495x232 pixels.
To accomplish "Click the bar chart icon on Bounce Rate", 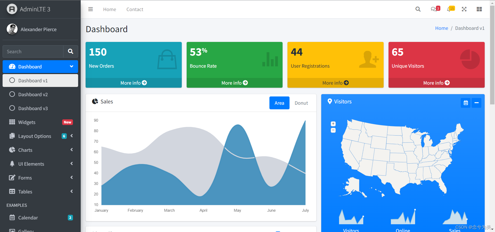I will [270, 59].
